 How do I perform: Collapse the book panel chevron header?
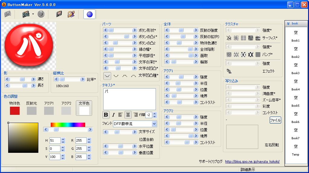[288, 24]
